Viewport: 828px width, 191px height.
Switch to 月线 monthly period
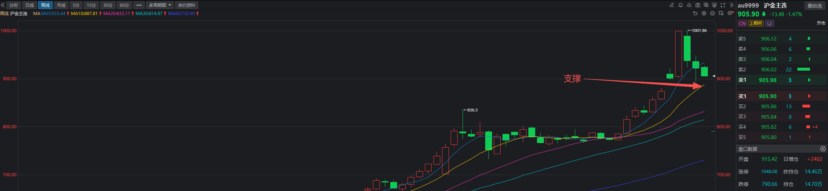[61, 5]
